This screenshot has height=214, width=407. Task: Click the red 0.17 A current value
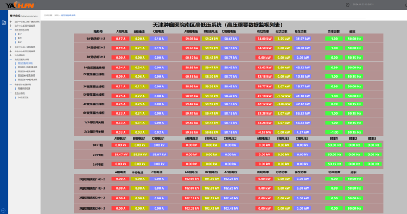pos(120,39)
